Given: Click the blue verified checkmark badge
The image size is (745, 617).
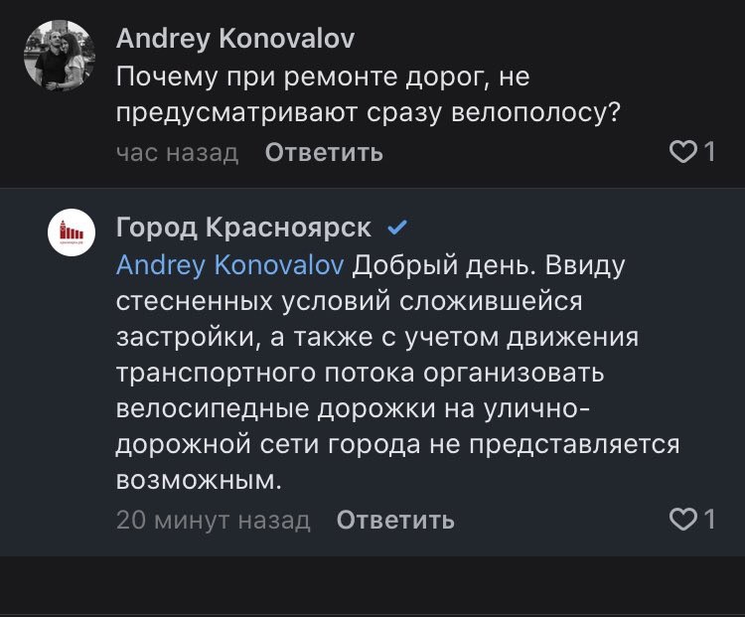Looking at the screenshot, I should [396, 229].
